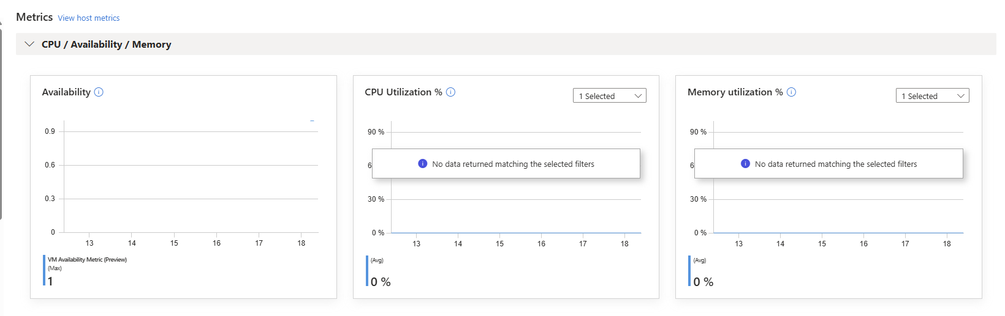Click the Memory utilization legend blue bar
The height and width of the screenshot is (316, 1005).
(x=689, y=271)
